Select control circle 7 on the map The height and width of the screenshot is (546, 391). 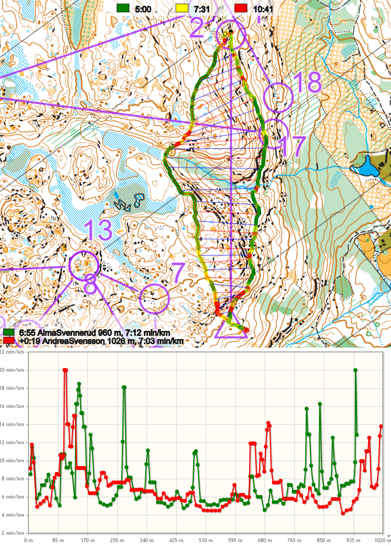[154, 298]
